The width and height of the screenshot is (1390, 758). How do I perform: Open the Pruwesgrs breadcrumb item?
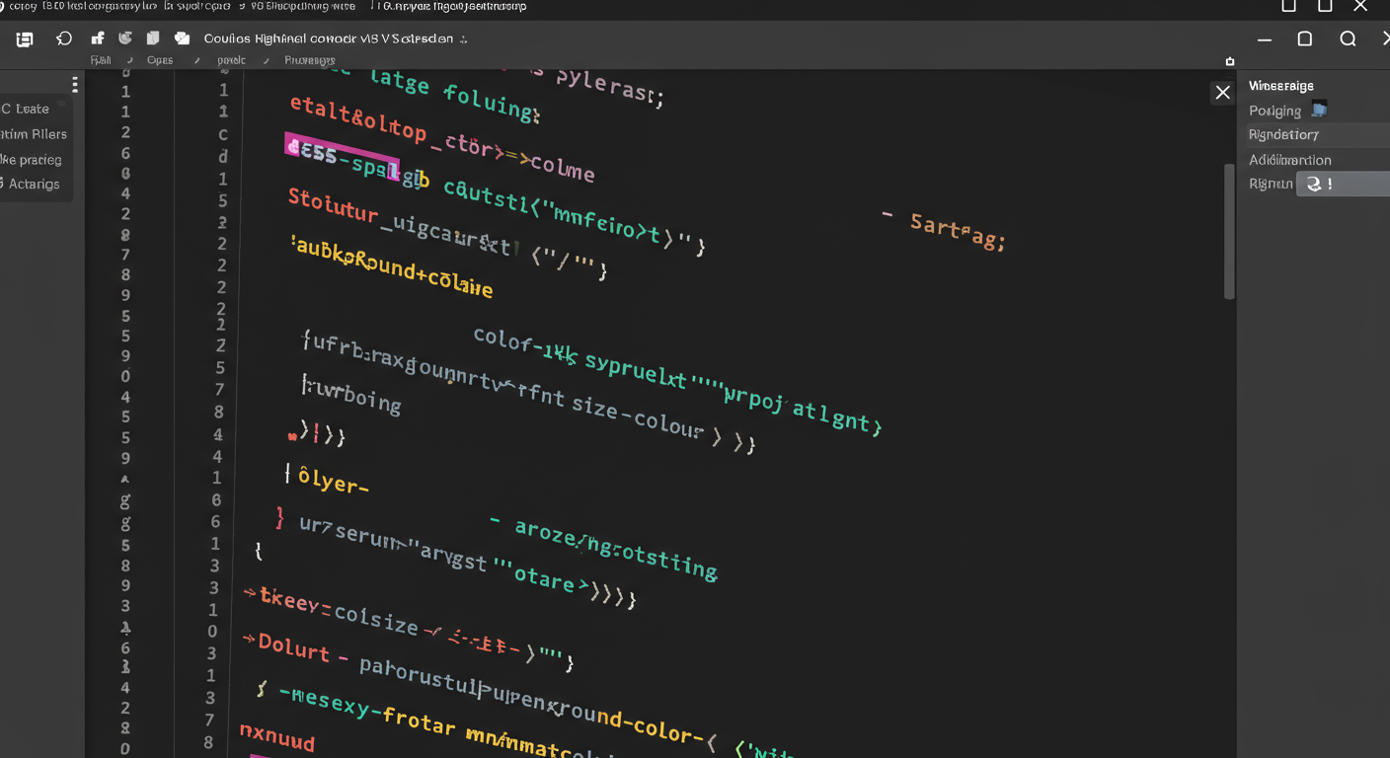[309, 60]
